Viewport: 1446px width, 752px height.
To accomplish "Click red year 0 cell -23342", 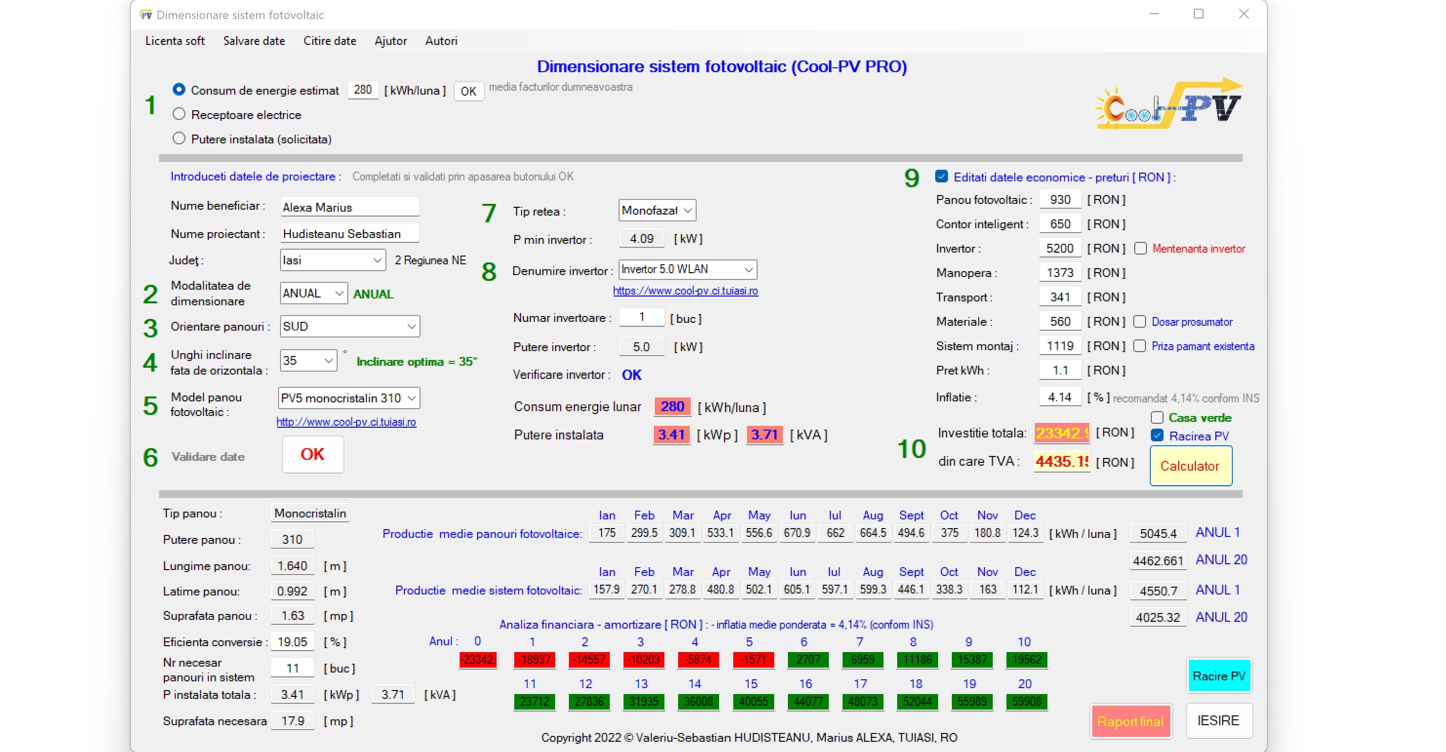I will point(478,659).
